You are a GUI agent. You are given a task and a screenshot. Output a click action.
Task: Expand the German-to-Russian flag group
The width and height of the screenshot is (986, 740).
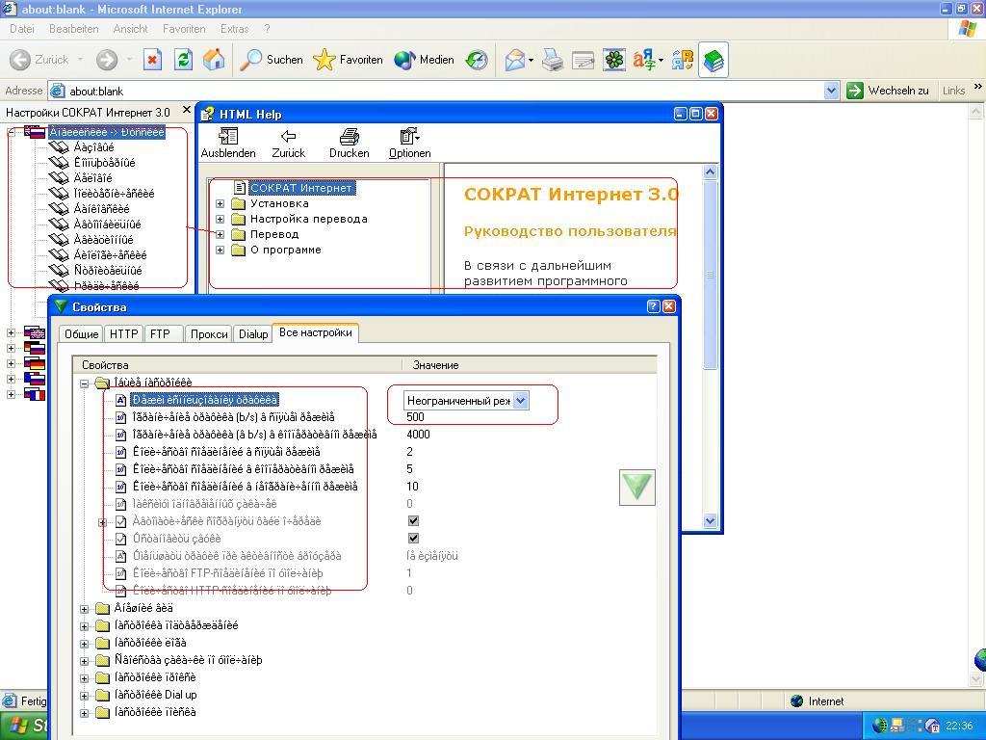pos(11,348)
